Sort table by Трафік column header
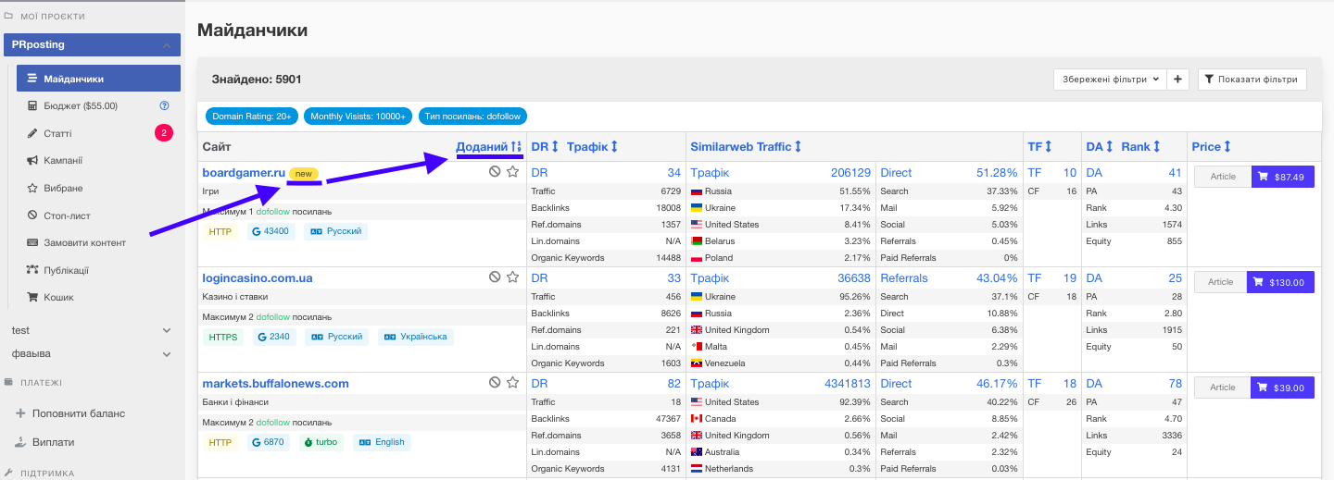 (x=592, y=146)
